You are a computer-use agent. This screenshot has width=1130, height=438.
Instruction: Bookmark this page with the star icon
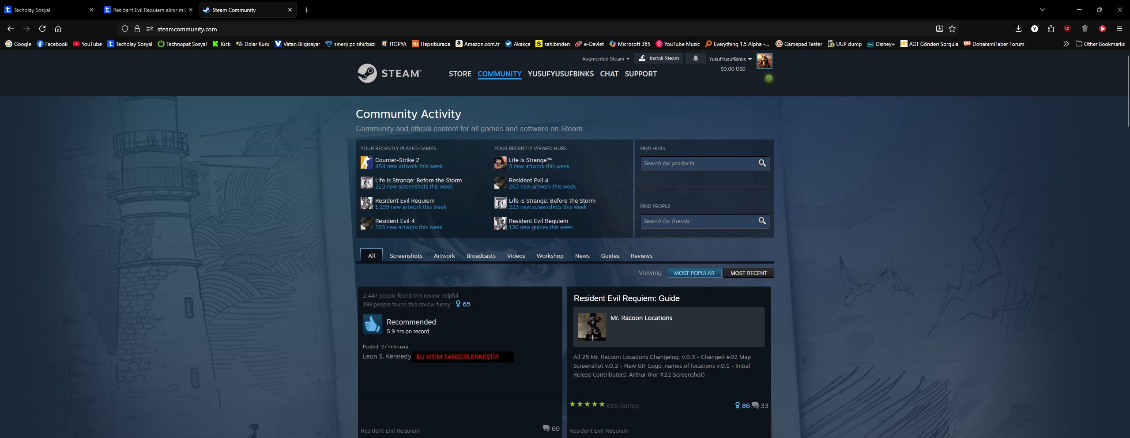pos(952,29)
